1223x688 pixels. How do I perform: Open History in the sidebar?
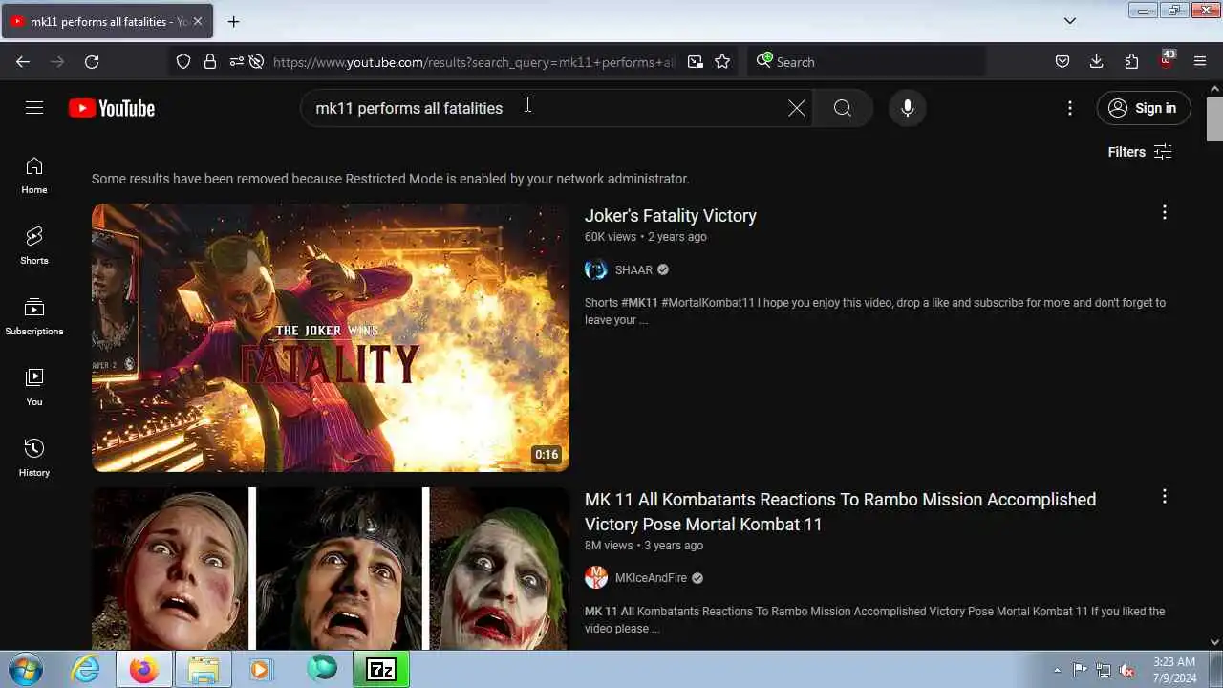coord(34,459)
